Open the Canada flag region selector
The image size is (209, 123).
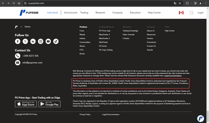pyautogui.click(x=181, y=13)
